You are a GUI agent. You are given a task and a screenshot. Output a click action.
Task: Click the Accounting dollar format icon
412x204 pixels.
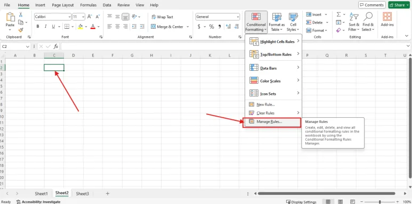tap(199, 27)
